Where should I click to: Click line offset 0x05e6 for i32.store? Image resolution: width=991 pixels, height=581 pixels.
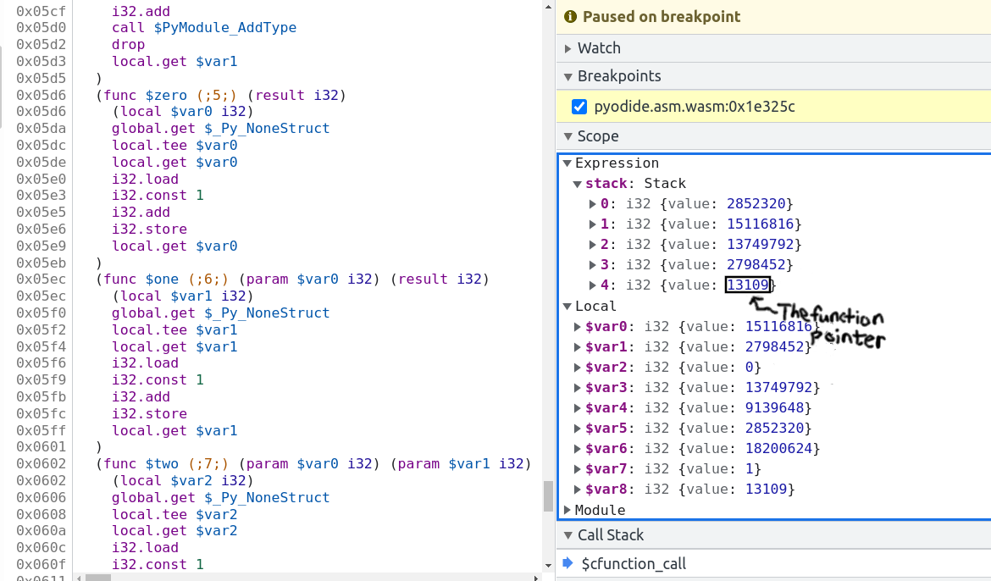click(42, 229)
